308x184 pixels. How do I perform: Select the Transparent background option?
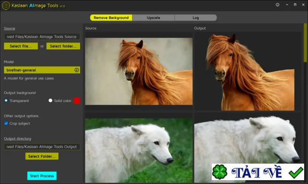point(6,100)
